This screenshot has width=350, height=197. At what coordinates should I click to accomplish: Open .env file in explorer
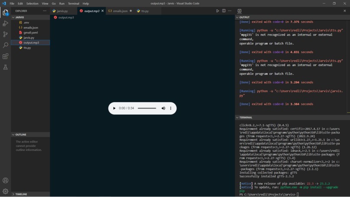[30, 22]
